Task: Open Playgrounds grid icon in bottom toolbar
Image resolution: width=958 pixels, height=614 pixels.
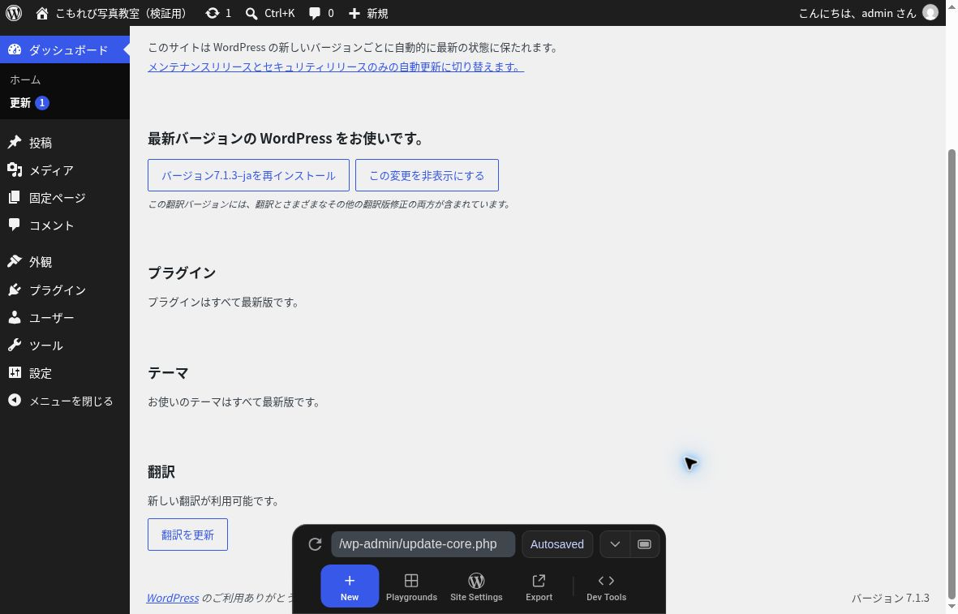Action: 411,581
